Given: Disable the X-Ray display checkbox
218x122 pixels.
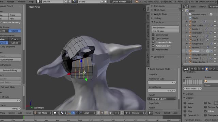Looking at the screenshot, I should coord(205,111).
